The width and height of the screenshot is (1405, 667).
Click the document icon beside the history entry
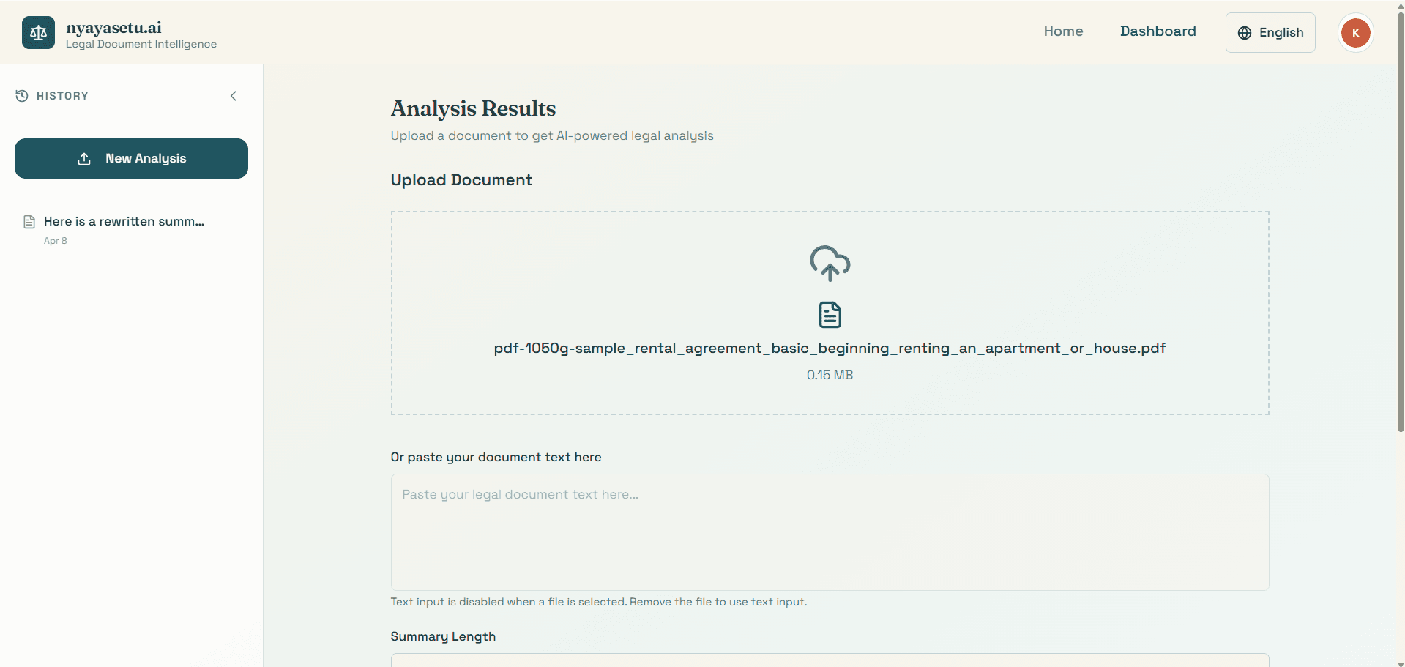(x=29, y=222)
